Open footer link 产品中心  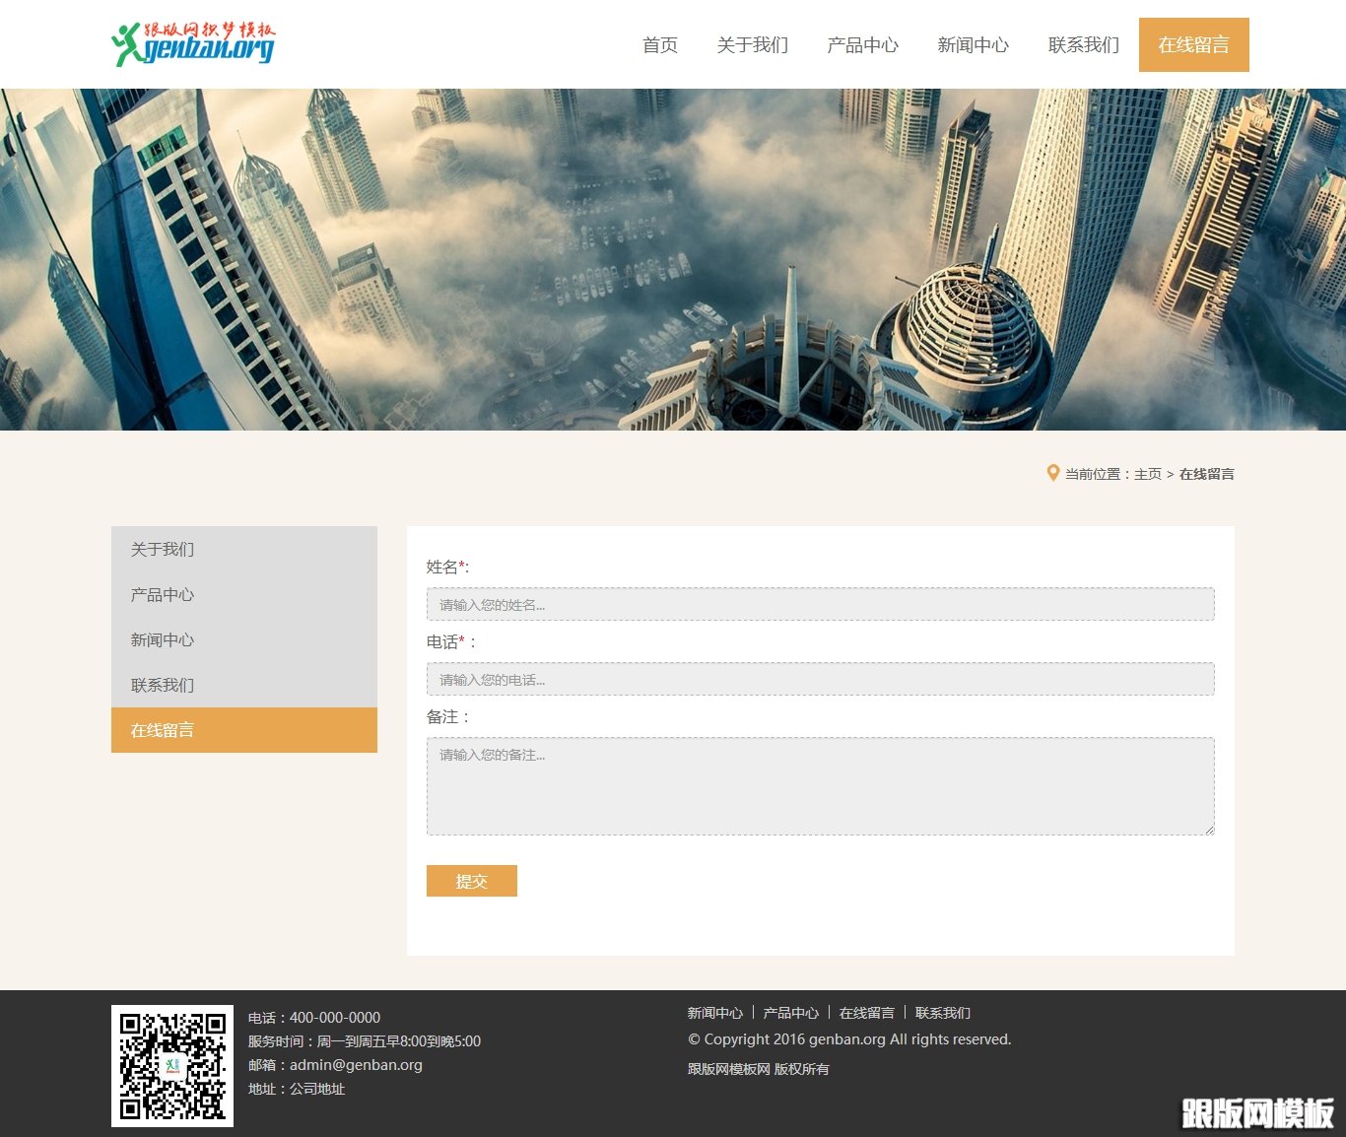tap(791, 1013)
